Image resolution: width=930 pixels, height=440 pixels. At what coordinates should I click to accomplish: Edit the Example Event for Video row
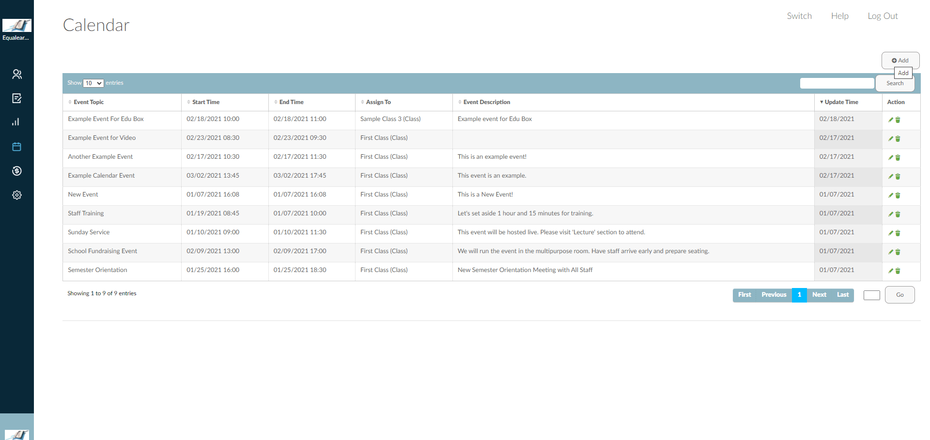tap(891, 138)
